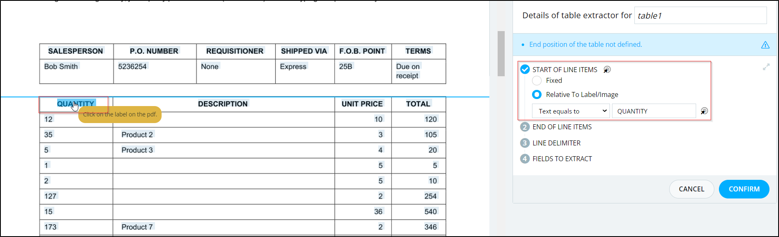
Task: Select the Fixed radio option
Action: coord(537,80)
